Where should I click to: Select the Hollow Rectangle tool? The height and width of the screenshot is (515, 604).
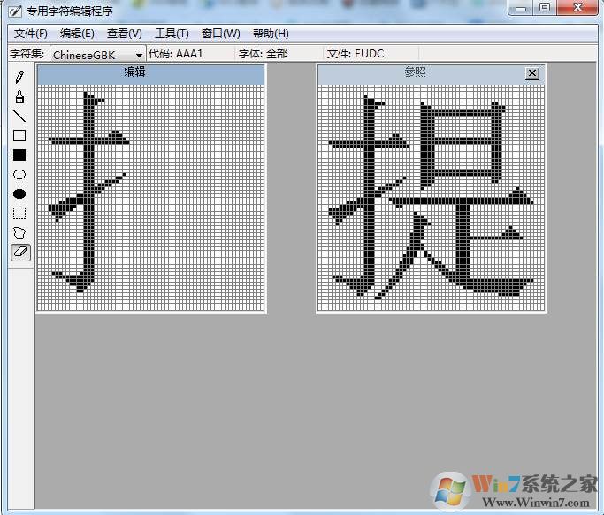[19, 136]
